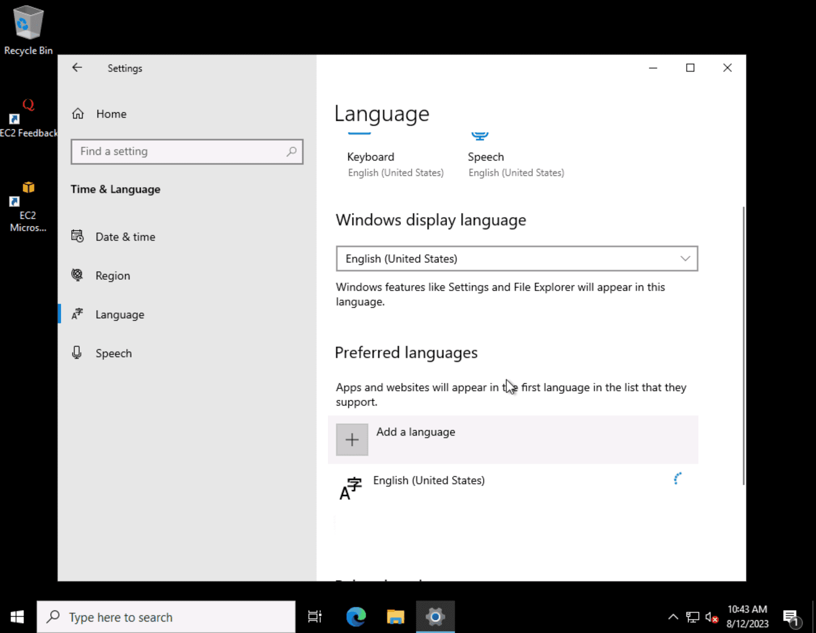
Task: Click the Language sidebar icon
Action: [x=78, y=314]
